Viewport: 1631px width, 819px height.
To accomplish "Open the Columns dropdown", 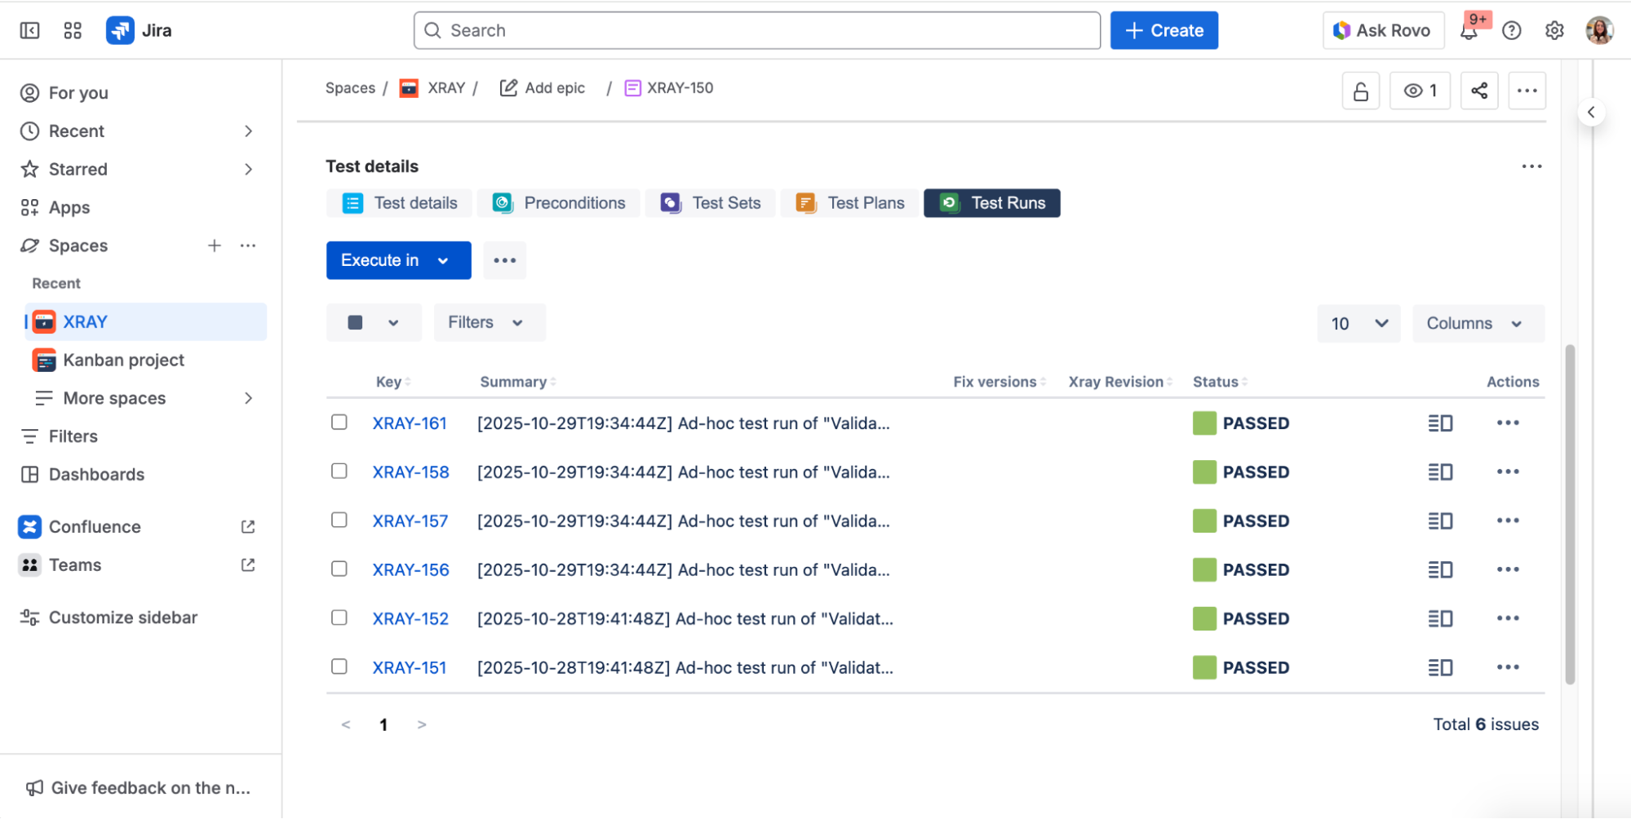I will [1478, 324].
